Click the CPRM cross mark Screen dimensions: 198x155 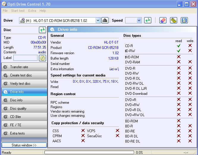coord(83,136)
